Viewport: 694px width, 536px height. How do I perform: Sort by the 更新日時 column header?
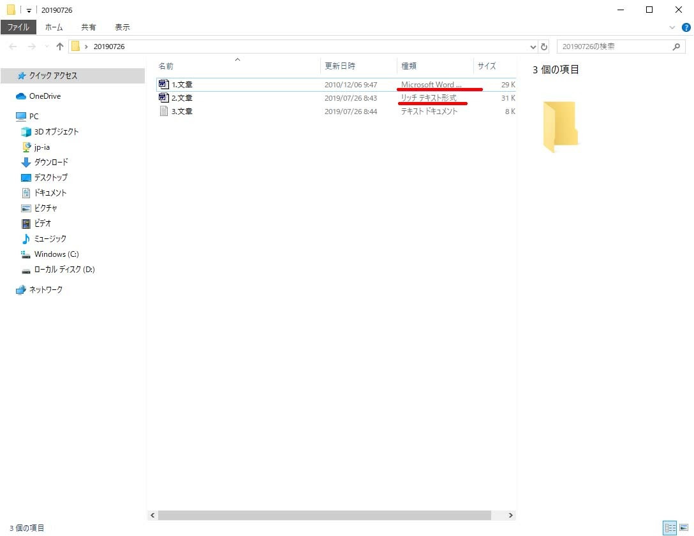(x=358, y=66)
